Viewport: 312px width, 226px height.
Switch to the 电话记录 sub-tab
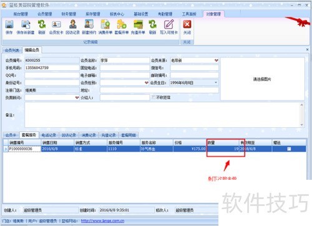[49, 135]
